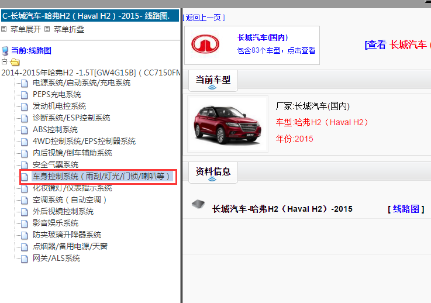Open 长城汽车(国内) brand link
Screen dimensions: 431x303
263,37
